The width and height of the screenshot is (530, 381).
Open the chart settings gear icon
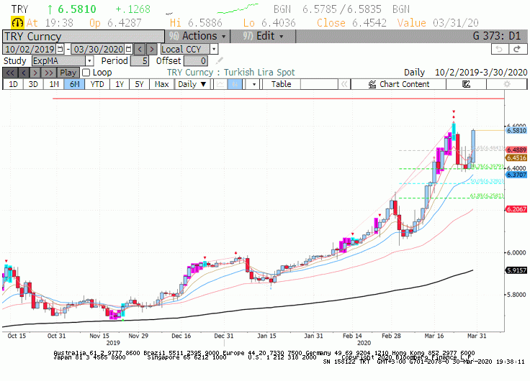pos(507,84)
